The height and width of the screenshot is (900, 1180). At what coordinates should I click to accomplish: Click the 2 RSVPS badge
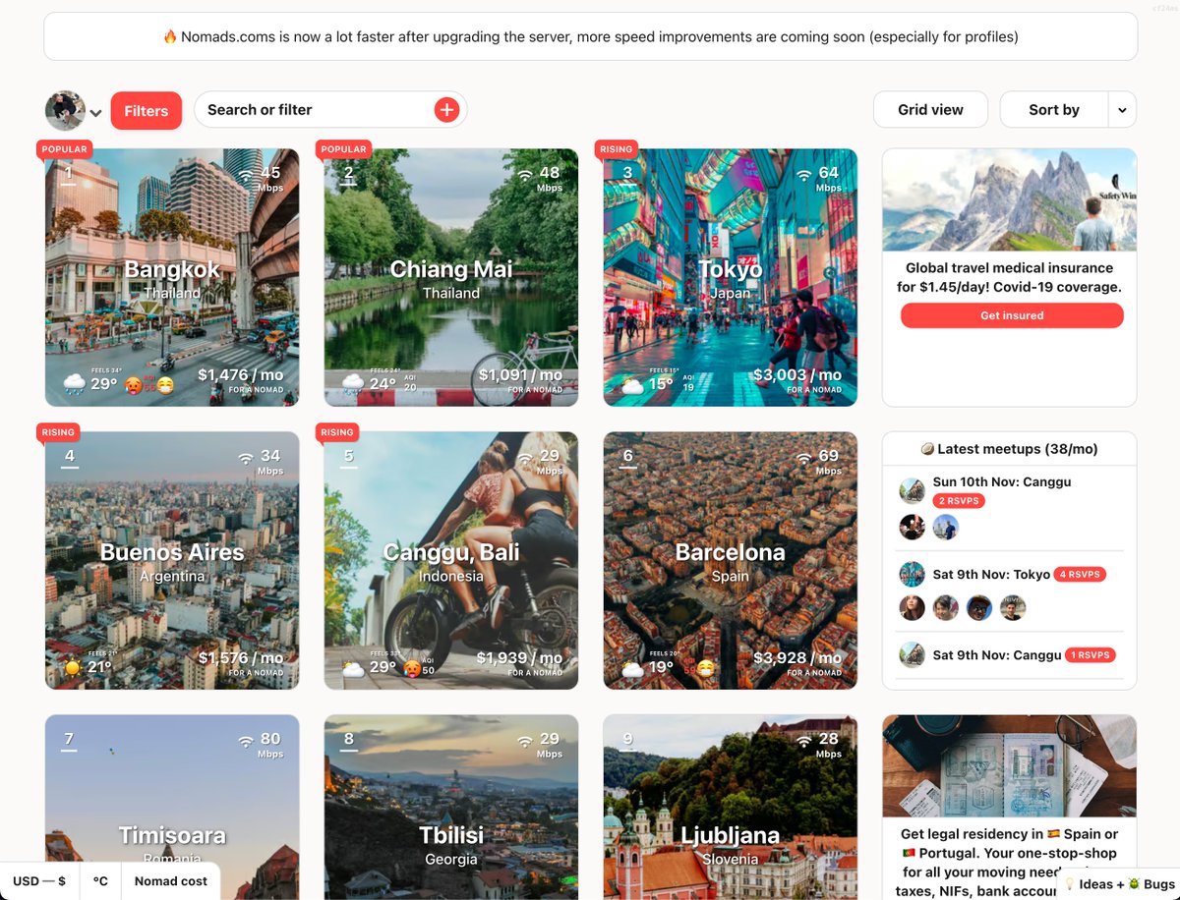tap(959, 501)
